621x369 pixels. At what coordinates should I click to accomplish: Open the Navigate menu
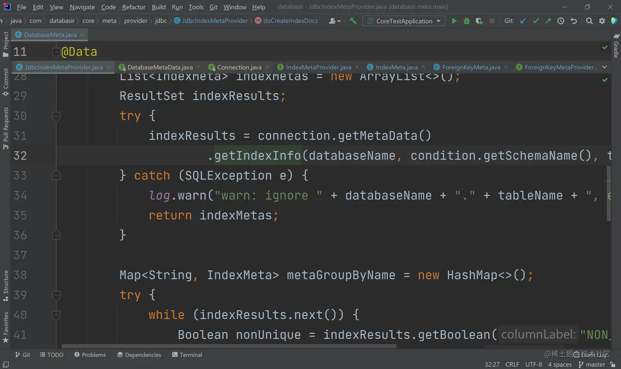tap(82, 7)
